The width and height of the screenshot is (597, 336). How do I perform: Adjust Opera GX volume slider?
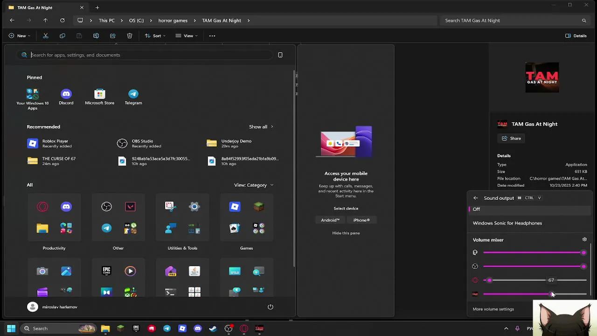pos(535,280)
